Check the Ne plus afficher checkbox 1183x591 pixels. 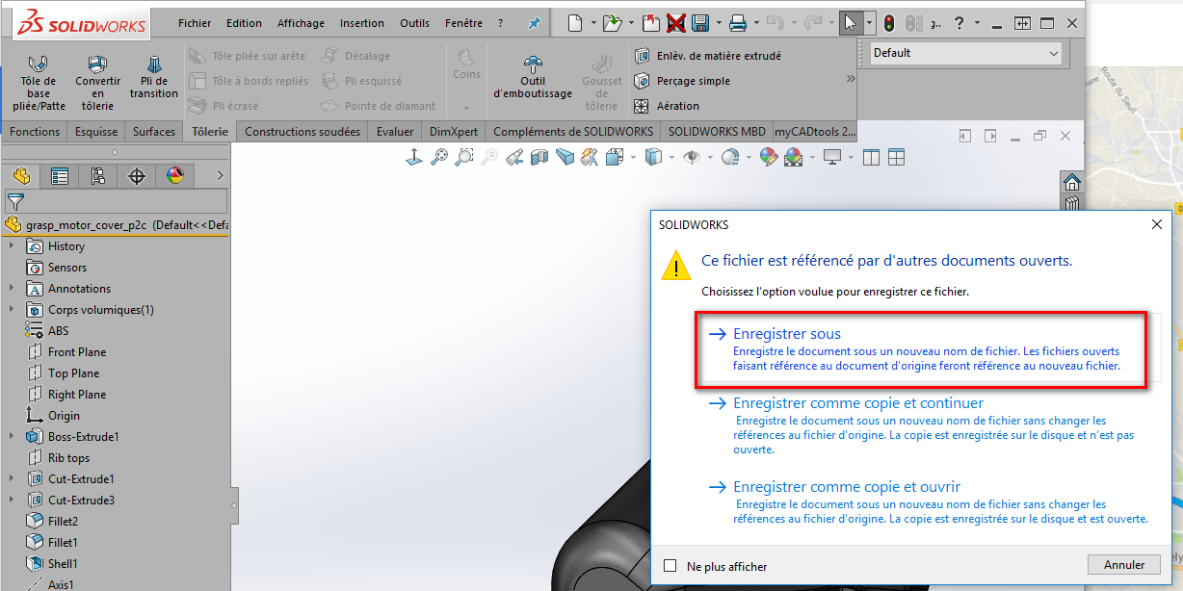coord(670,566)
